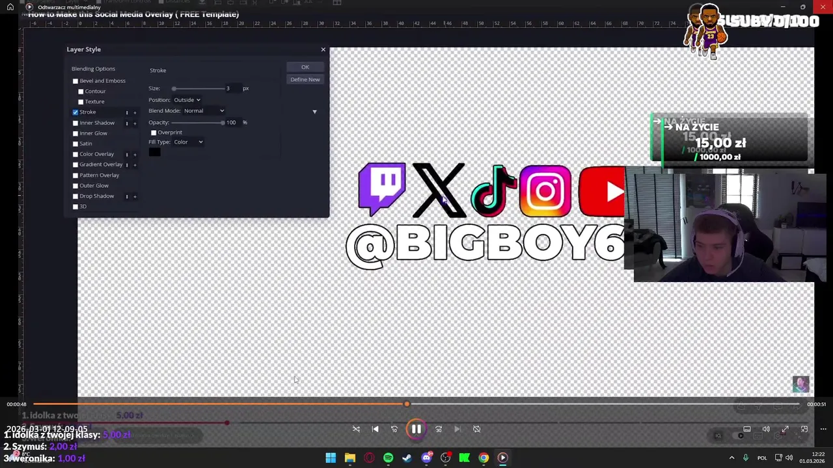Image resolution: width=833 pixels, height=468 pixels.
Task: Enable the Outer Glow checkbox
Action: (x=75, y=186)
